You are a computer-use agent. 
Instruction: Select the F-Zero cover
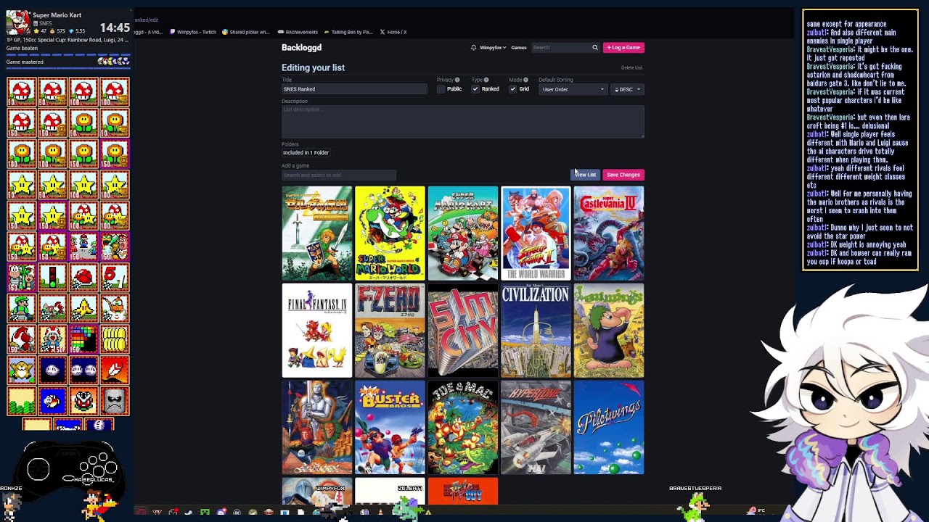click(390, 331)
